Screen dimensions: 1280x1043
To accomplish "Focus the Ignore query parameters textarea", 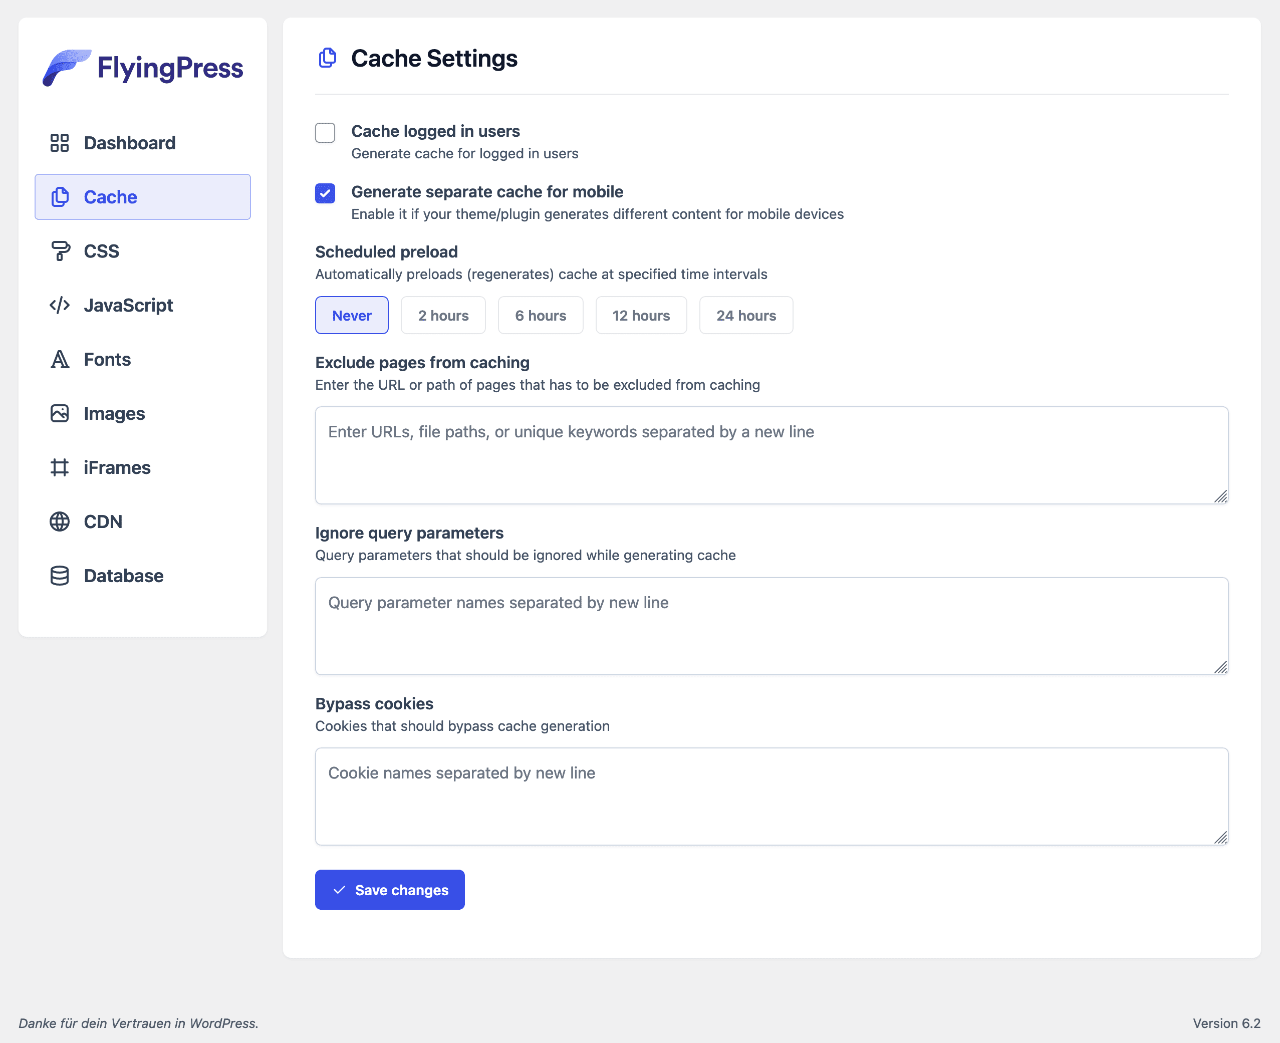I will pyautogui.click(x=772, y=626).
